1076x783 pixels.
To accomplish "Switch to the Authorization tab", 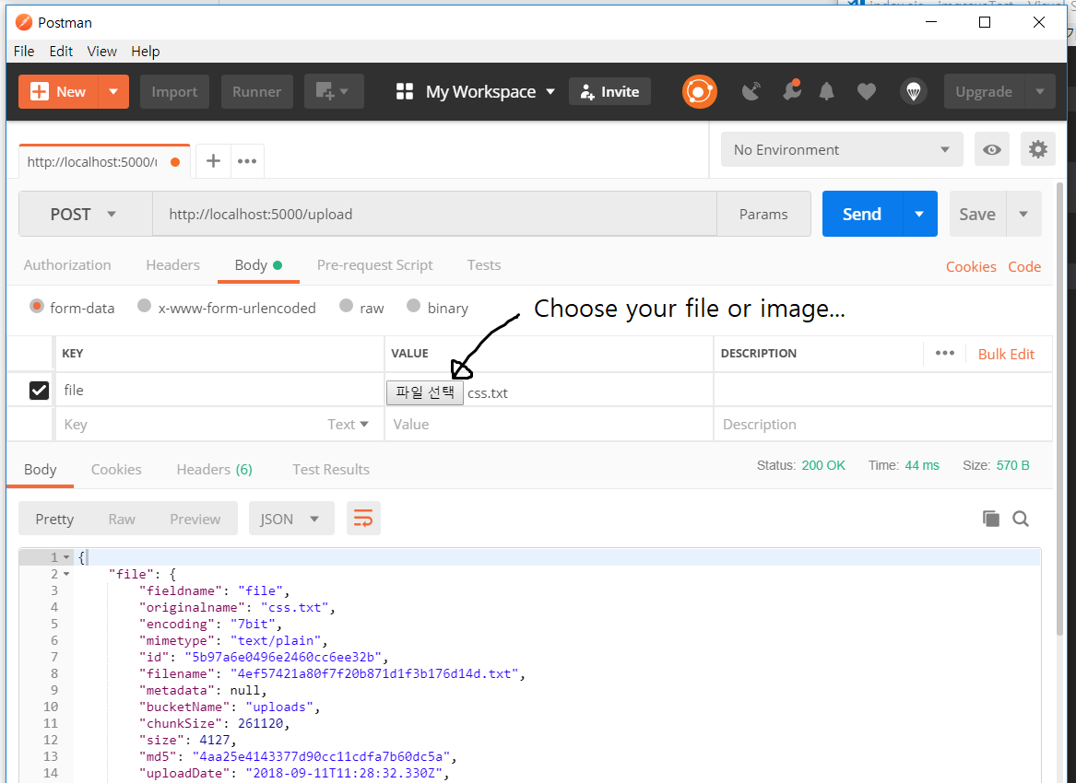I will 67,264.
